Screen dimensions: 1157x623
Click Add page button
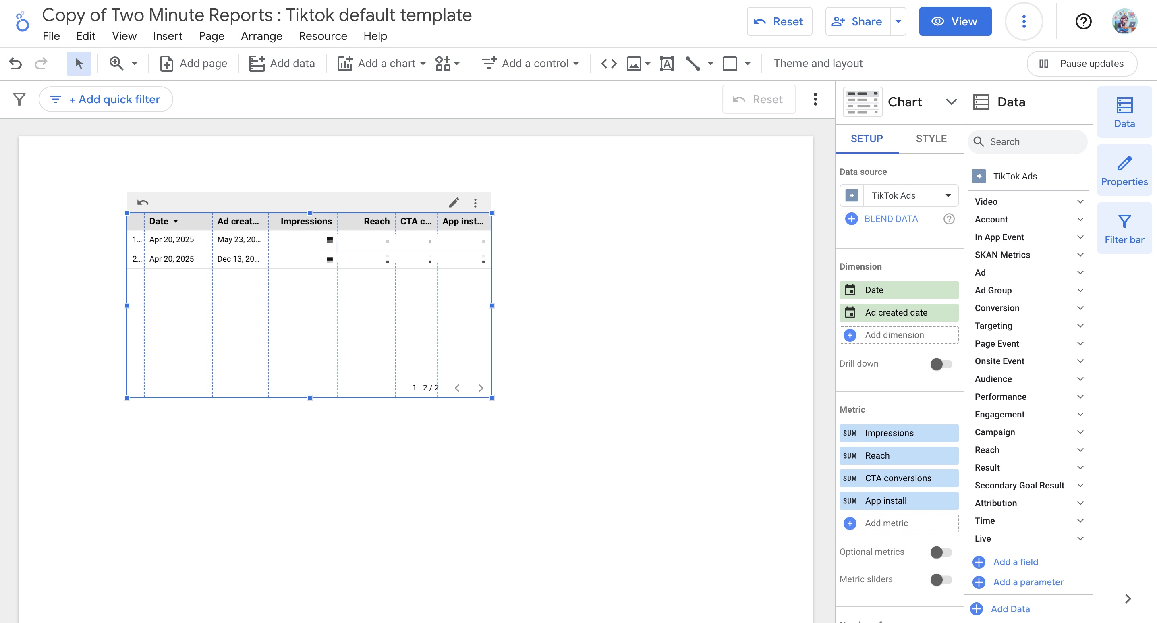coord(193,63)
